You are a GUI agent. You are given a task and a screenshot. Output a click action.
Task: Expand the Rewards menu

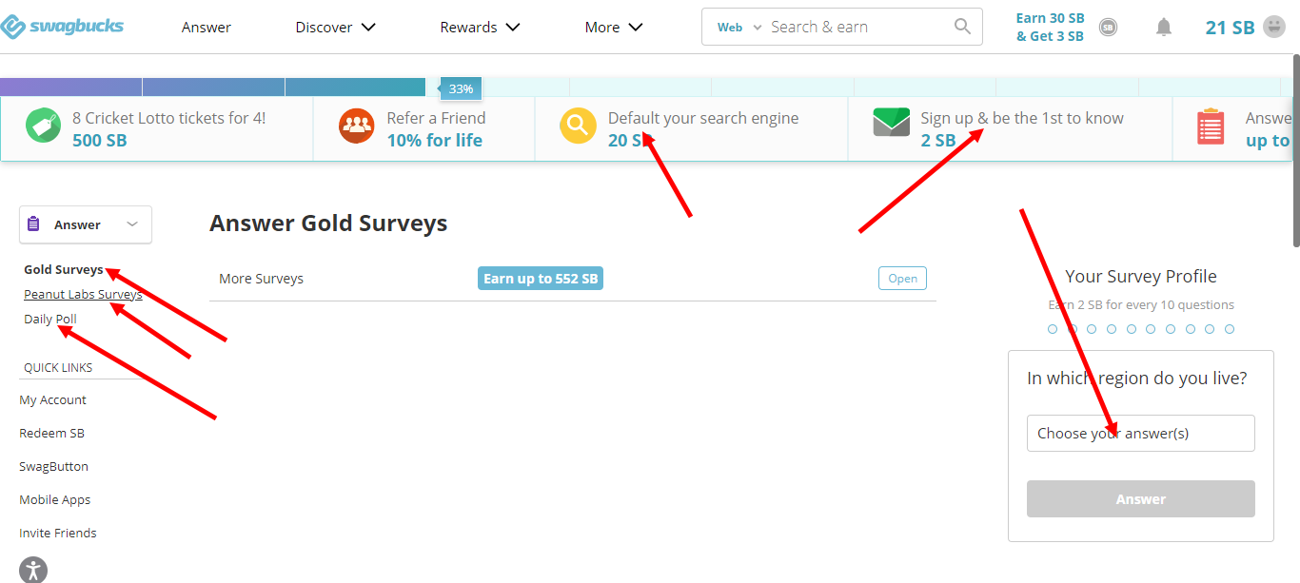[480, 28]
